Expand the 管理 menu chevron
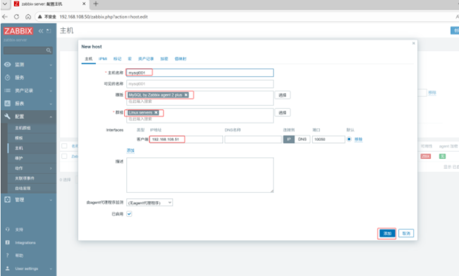Screen dimensions: 459x276 click(x=51, y=200)
